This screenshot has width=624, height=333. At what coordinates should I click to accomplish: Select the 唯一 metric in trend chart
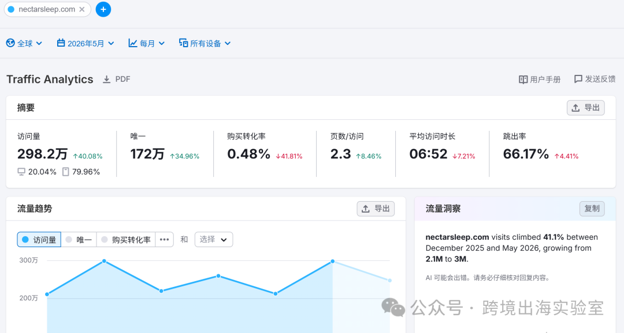[x=79, y=240]
